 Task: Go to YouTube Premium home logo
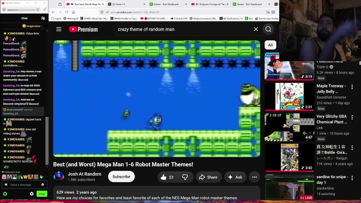click(x=83, y=29)
